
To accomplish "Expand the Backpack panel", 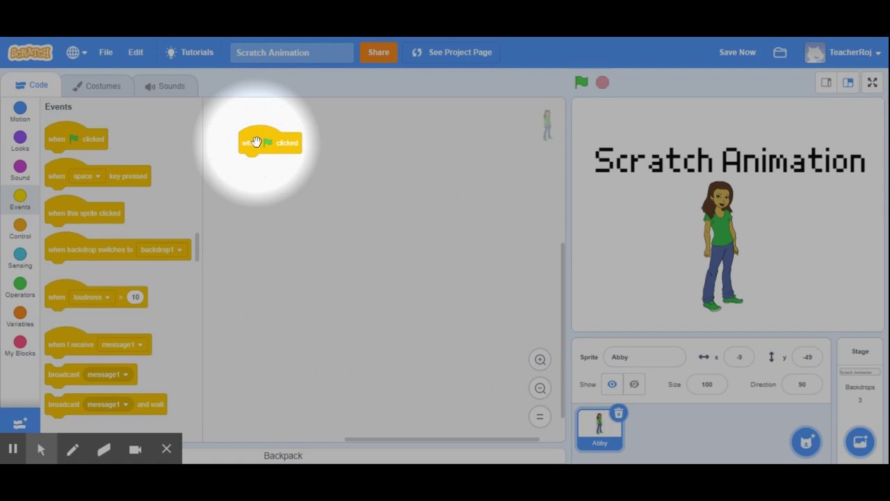I will tap(283, 456).
